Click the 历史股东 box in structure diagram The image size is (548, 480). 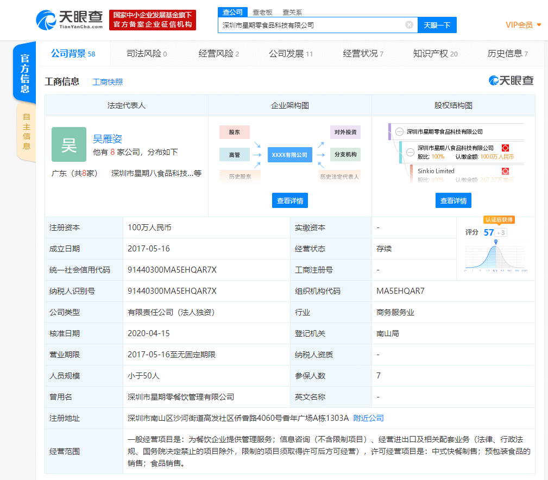click(x=240, y=176)
